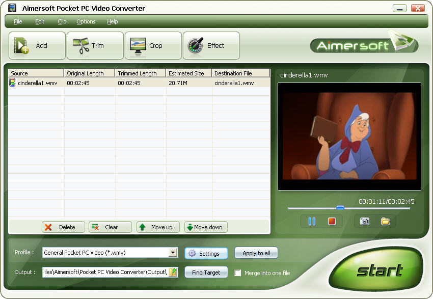The height and width of the screenshot is (299, 433).
Task: Pause the video preview playback
Action: coord(312,222)
